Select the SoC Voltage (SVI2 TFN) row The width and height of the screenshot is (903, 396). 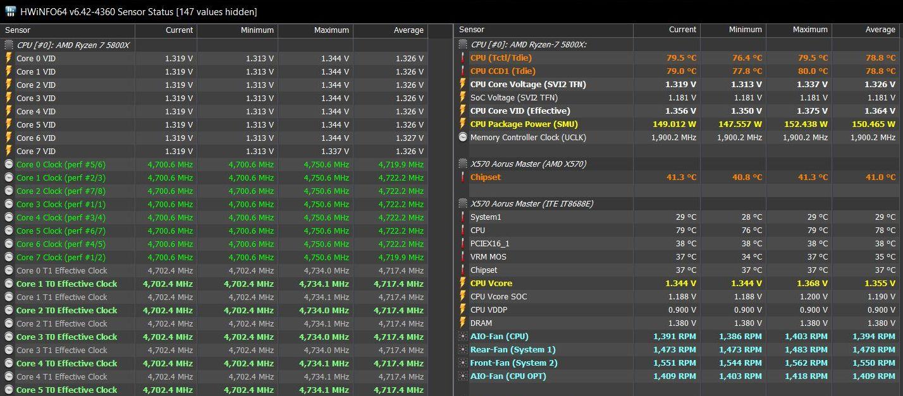point(677,97)
